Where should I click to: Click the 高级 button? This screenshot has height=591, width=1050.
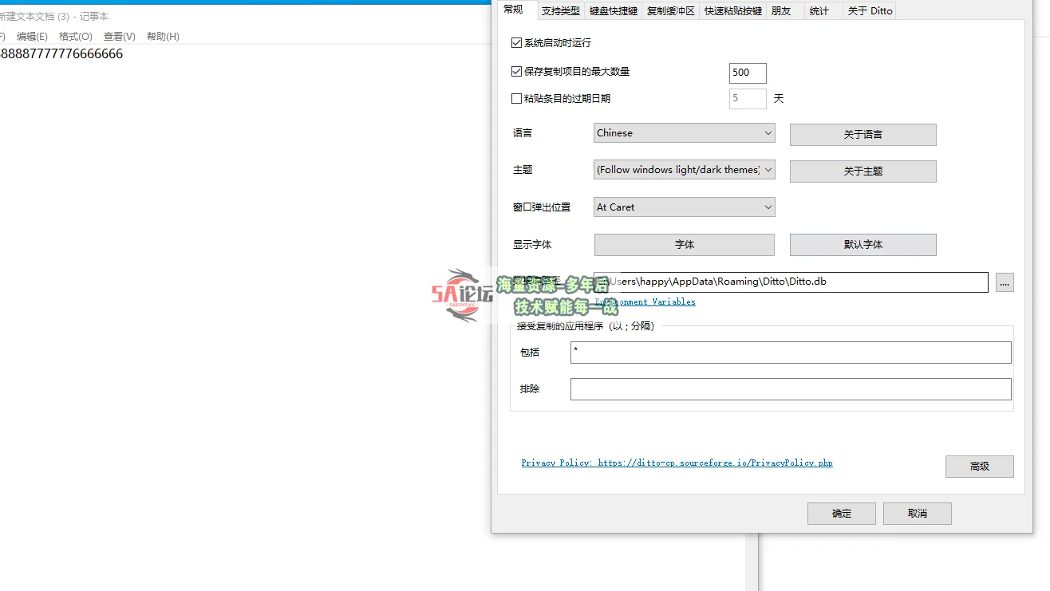pyautogui.click(x=979, y=467)
